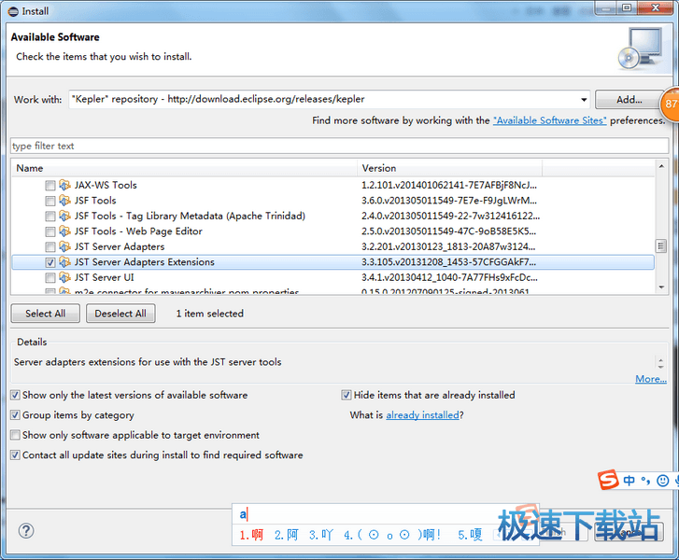The height and width of the screenshot is (560, 679).
Task: Uncheck JST Server Adapters Extensions checkbox
Action: coord(50,262)
